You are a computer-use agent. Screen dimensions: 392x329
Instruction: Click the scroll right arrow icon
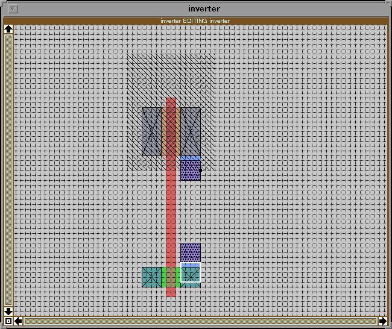click(382, 321)
